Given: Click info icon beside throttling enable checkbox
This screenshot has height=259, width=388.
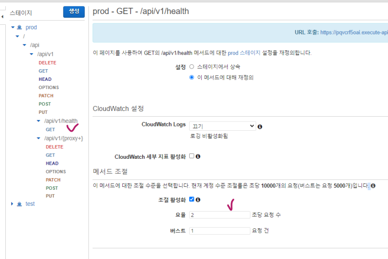Looking at the screenshot, I should click(198, 199).
